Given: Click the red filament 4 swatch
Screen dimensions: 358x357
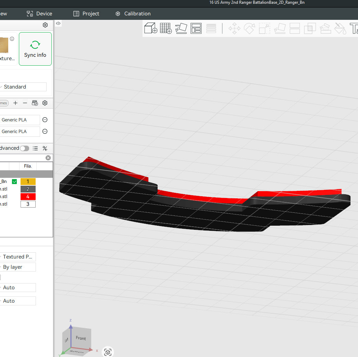Looking at the screenshot, I should [28, 197].
